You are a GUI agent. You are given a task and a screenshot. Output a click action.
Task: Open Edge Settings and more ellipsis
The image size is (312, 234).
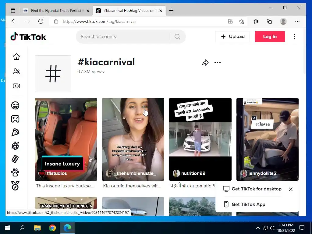(x=297, y=21)
